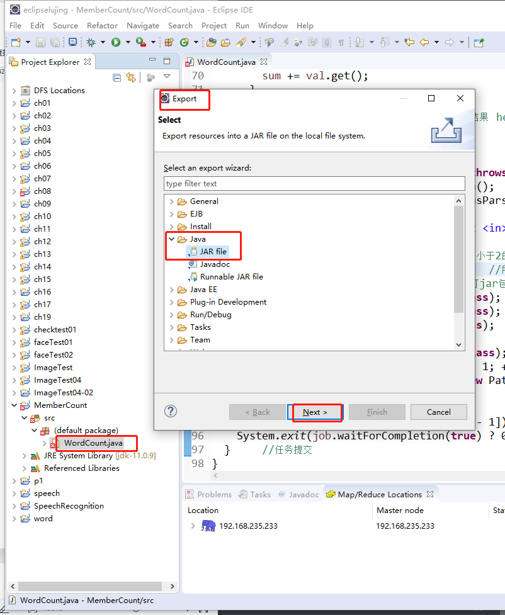
Task: Click the disabled Back button
Action: point(258,412)
